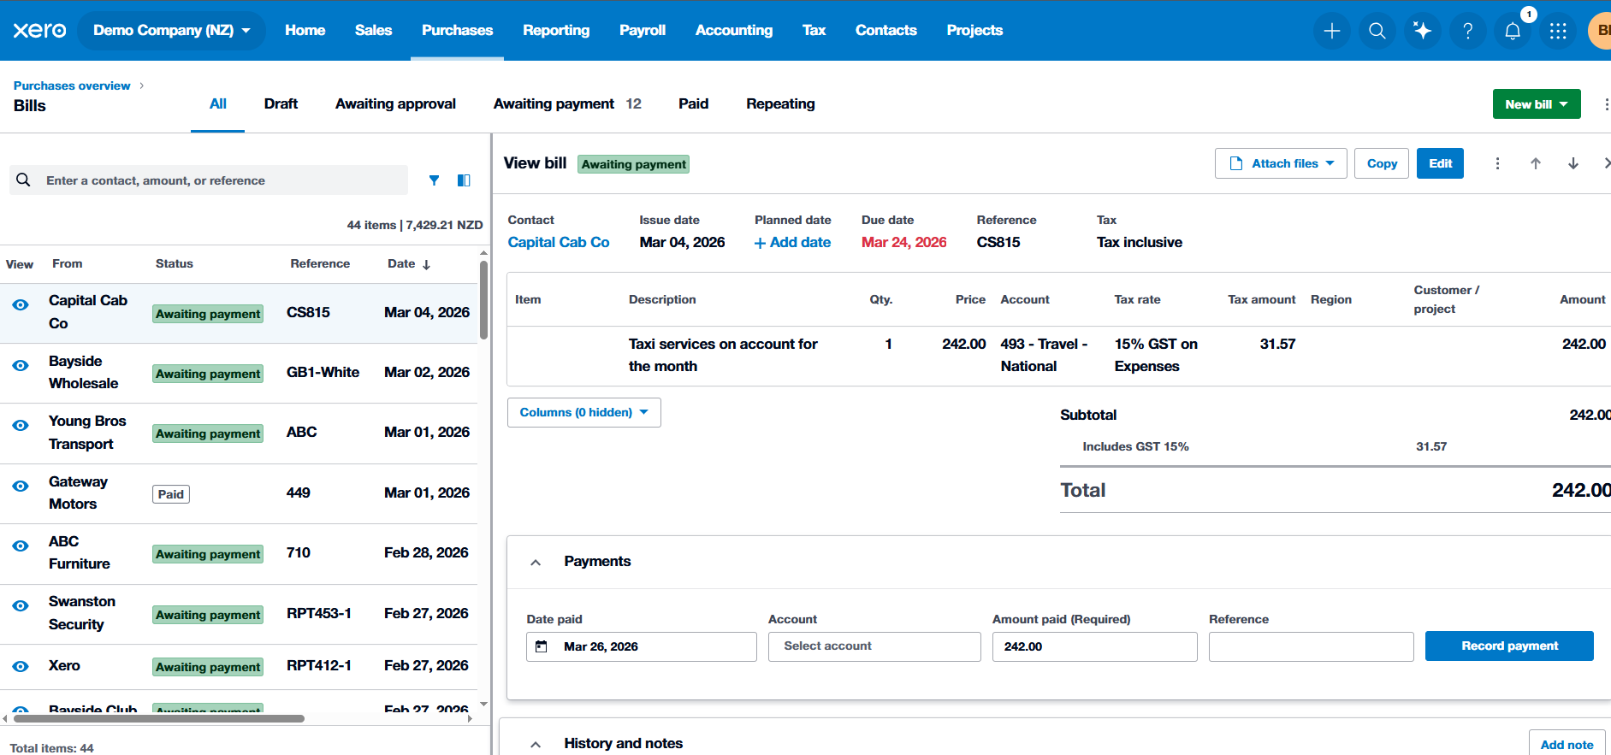Click the bills list horizontal scrollbar
This screenshot has width=1611, height=755.
pos(159,718)
